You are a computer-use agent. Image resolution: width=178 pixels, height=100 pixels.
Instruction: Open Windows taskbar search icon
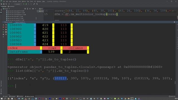point(5,99)
